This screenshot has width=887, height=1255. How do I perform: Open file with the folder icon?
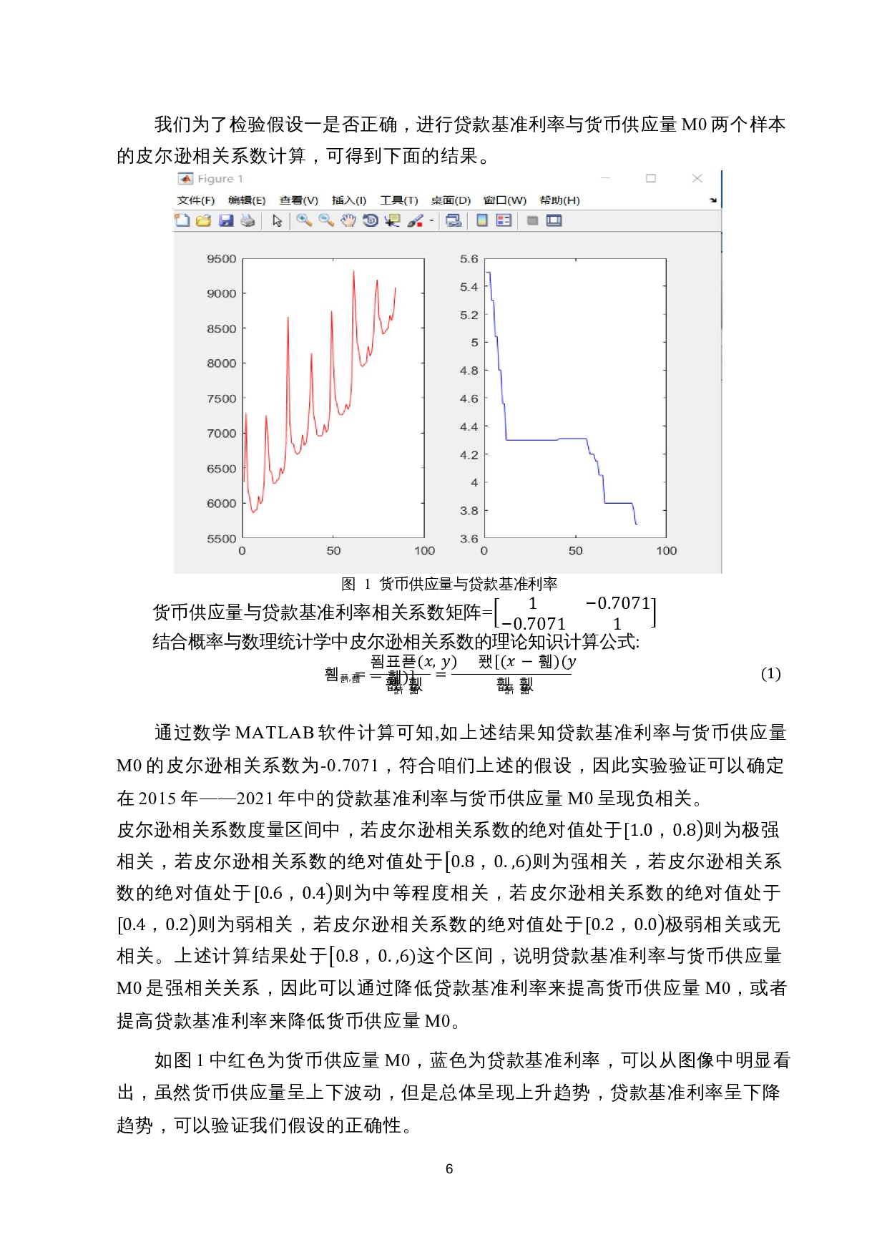click(x=204, y=220)
